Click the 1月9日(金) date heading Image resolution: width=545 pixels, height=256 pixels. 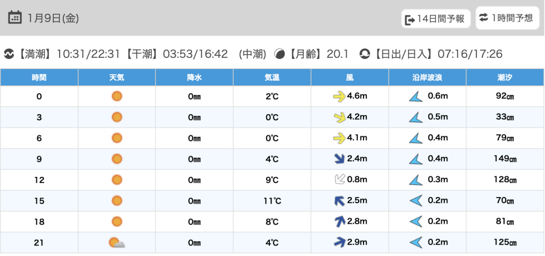(54, 18)
